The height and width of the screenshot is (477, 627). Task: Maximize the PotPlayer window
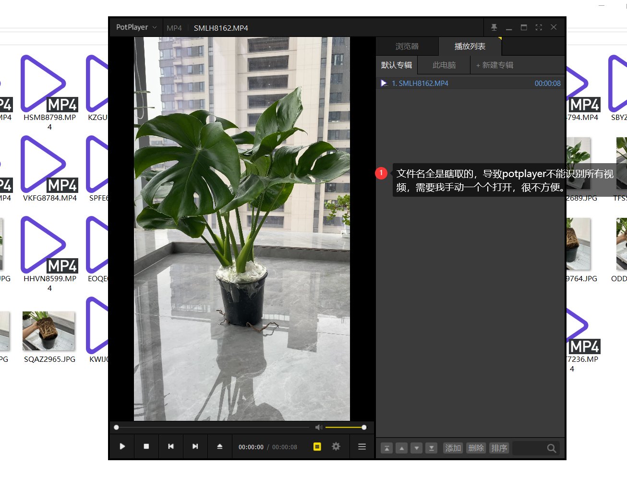[524, 27]
